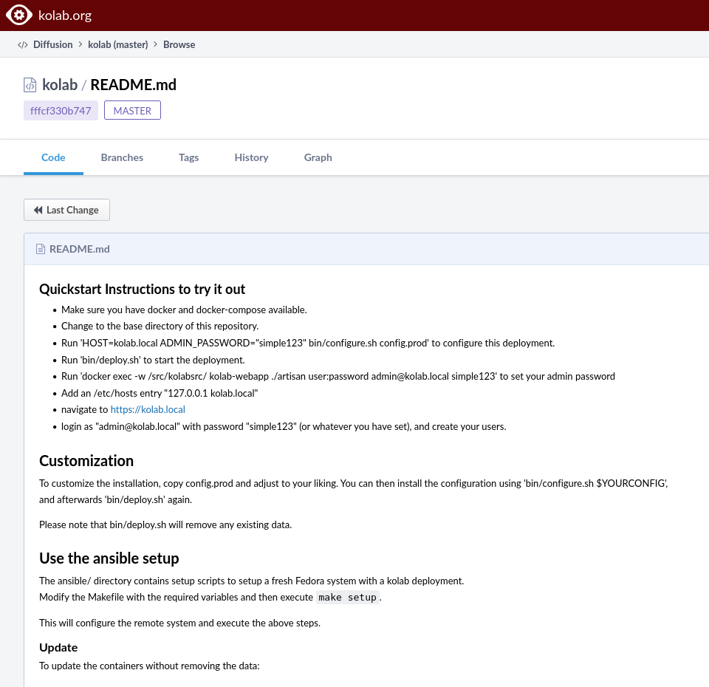Image resolution: width=709 pixels, height=687 pixels.
Task: Open the kolab repository header link
Action: point(60,84)
